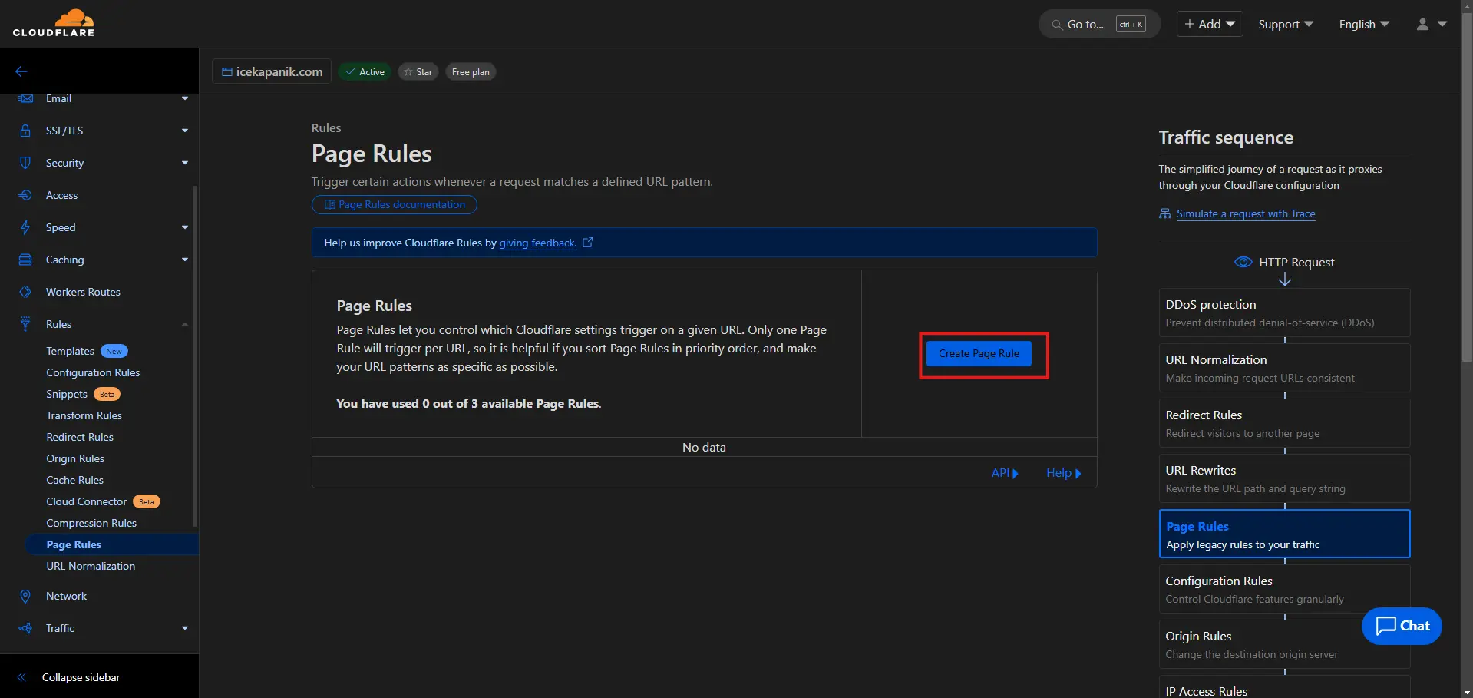Expand the Speed section arrow
This screenshot has height=698, width=1473.
tap(185, 227)
